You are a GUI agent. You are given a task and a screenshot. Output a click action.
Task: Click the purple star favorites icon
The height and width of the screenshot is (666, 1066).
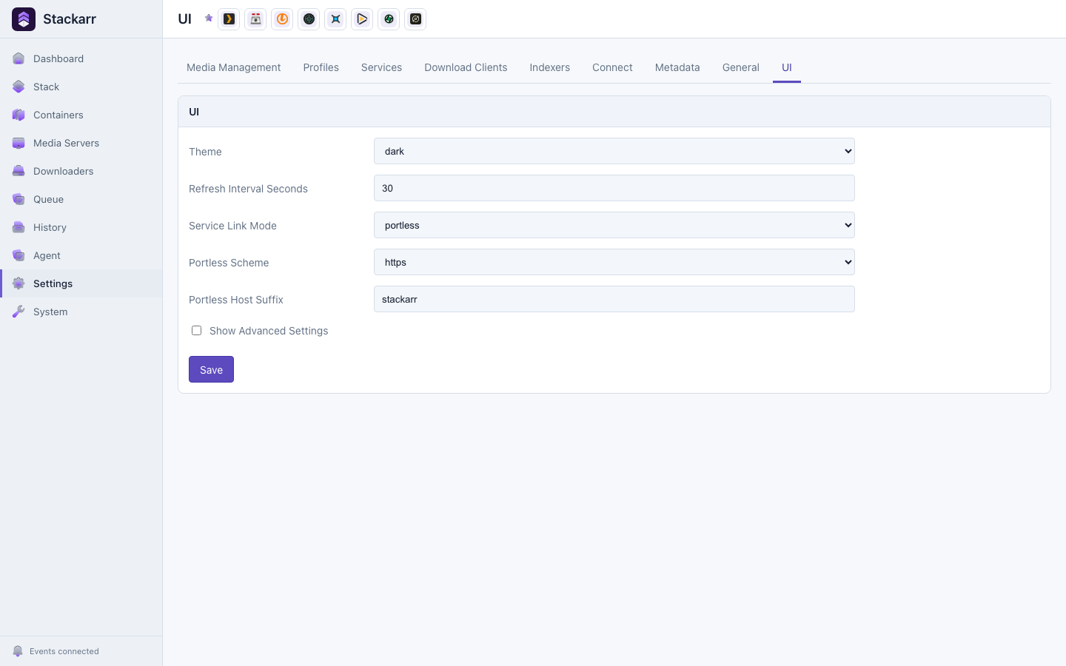coord(209,18)
